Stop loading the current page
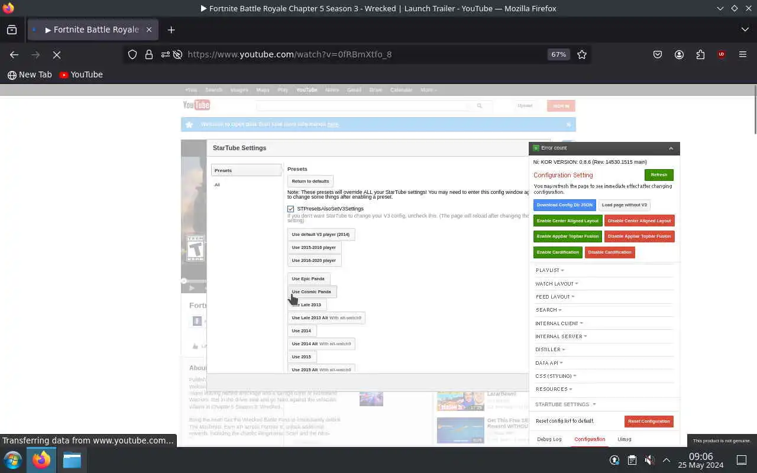The image size is (757, 473). [57, 54]
